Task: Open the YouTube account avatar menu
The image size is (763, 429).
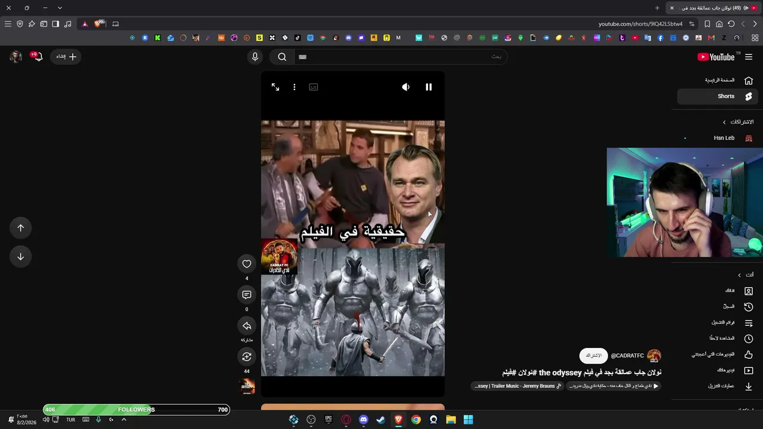Action: click(x=16, y=57)
